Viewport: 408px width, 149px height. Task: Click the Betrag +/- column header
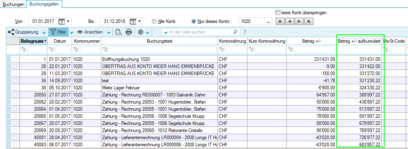[312, 41]
